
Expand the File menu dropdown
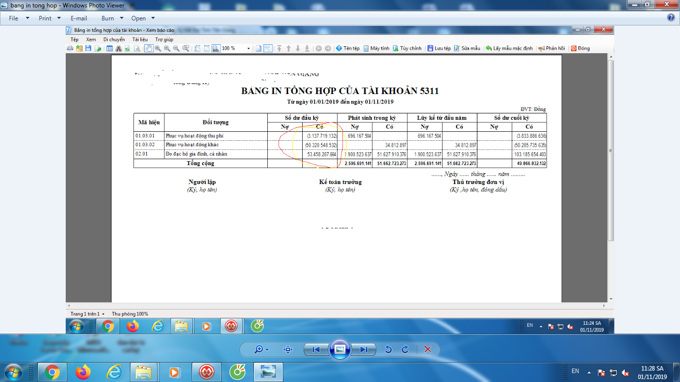click(x=18, y=18)
